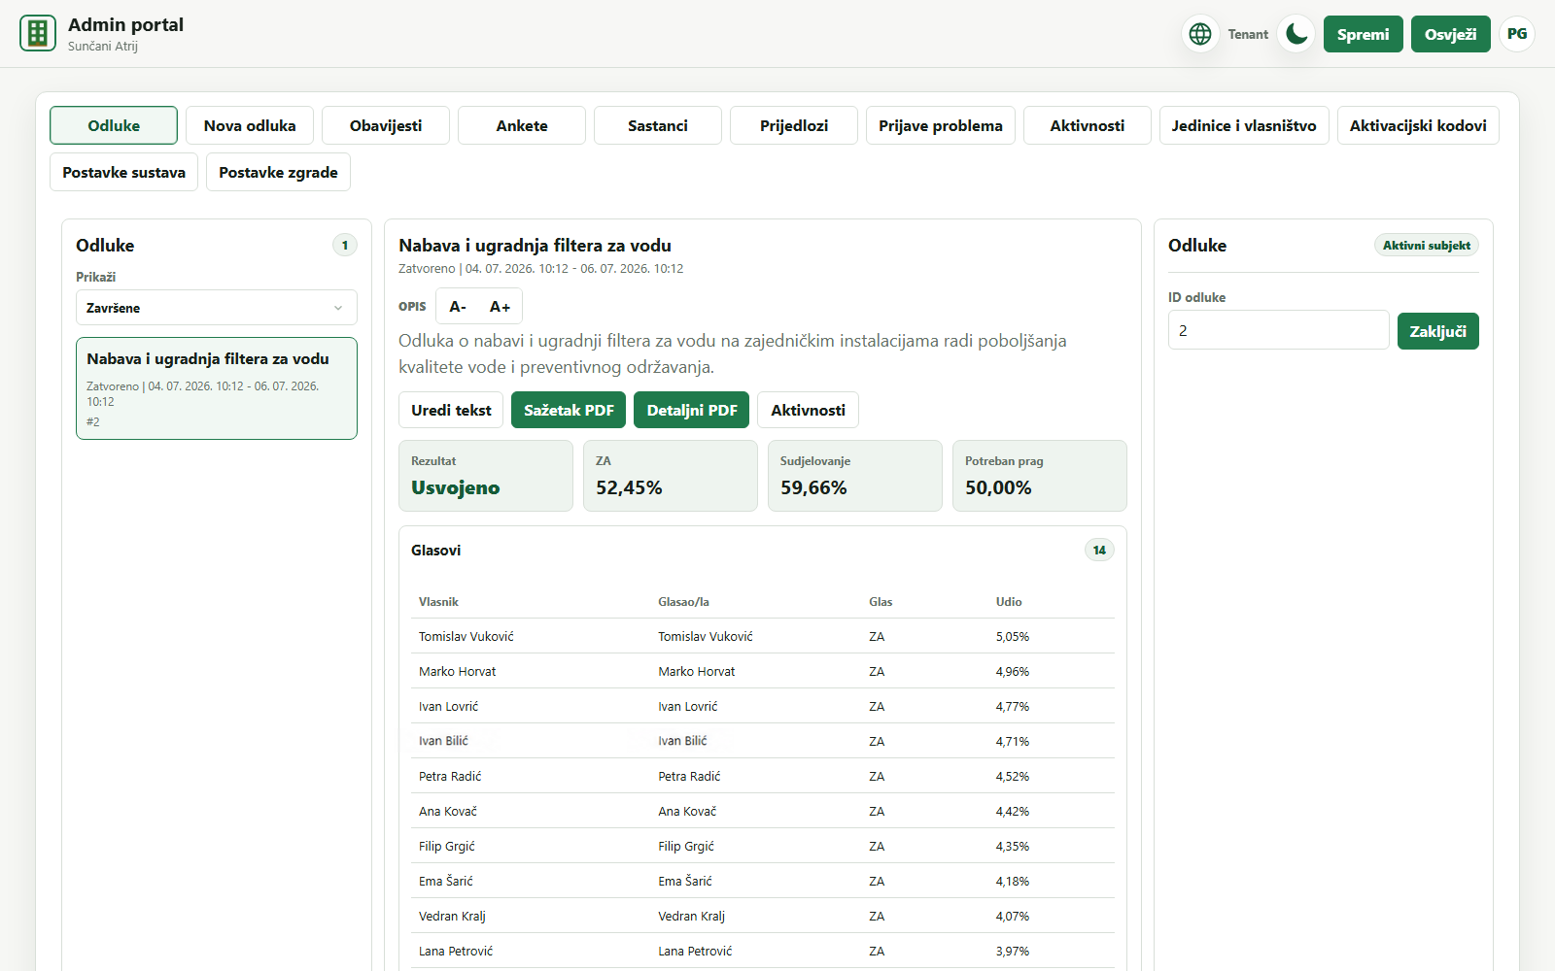
Task: Open Postavke zgrade tab
Action: coord(278,172)
